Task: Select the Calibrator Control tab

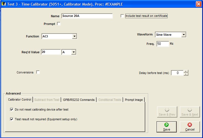Action: 19,99
